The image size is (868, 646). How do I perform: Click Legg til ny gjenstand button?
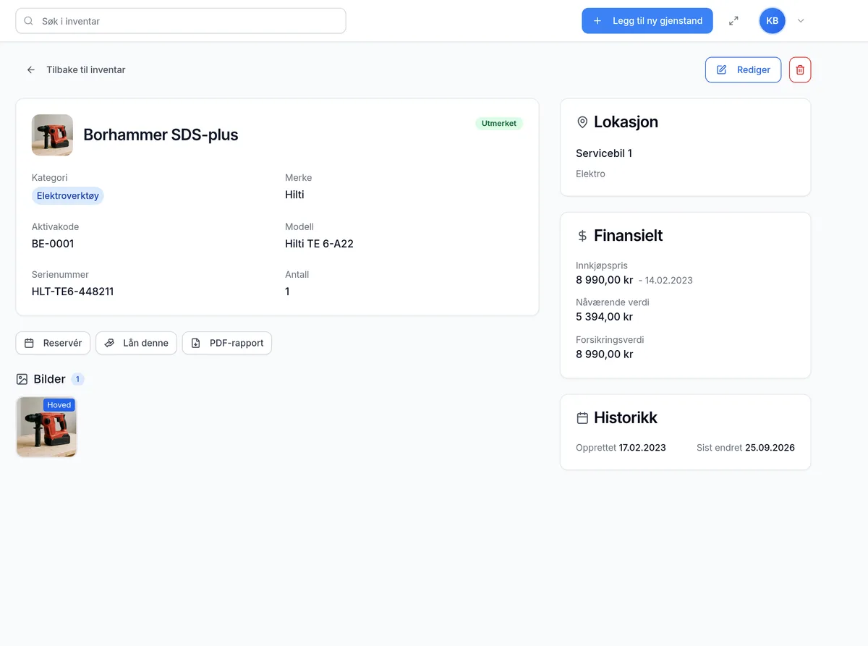(647, 21)
